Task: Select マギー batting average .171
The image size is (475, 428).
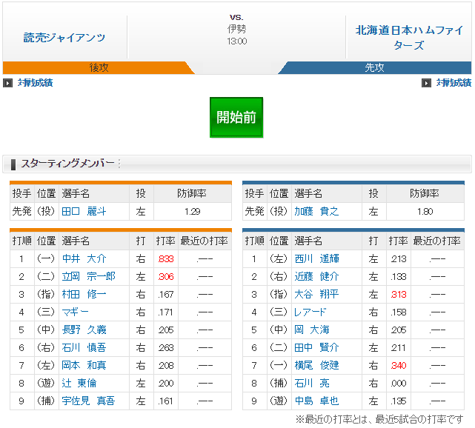Action: [165, 312]
